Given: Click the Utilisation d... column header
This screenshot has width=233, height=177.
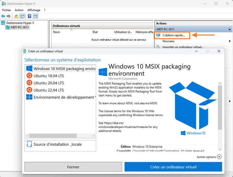Looking at the screenshot, I should click(123, 32).
